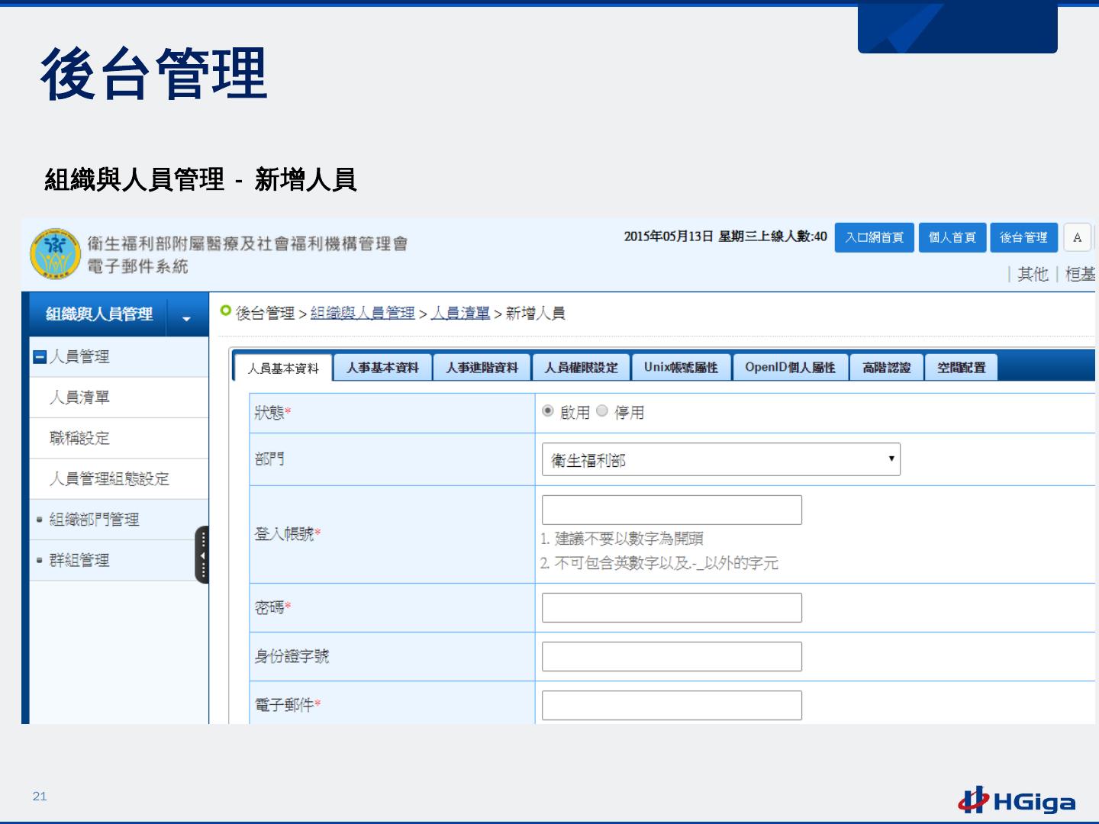The height and width of the screenshot is (824, 1099).
Task: Open the 人員權限設定 tab
Action: coord(582,367)
